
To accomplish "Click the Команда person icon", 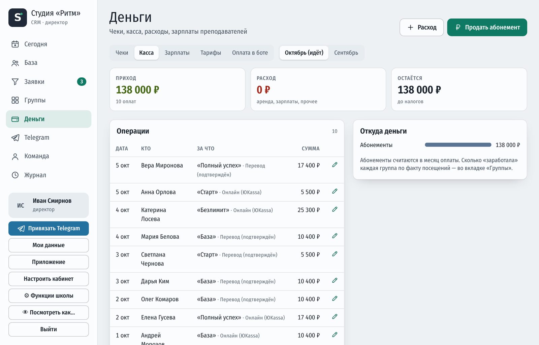I will click(15, 157).
